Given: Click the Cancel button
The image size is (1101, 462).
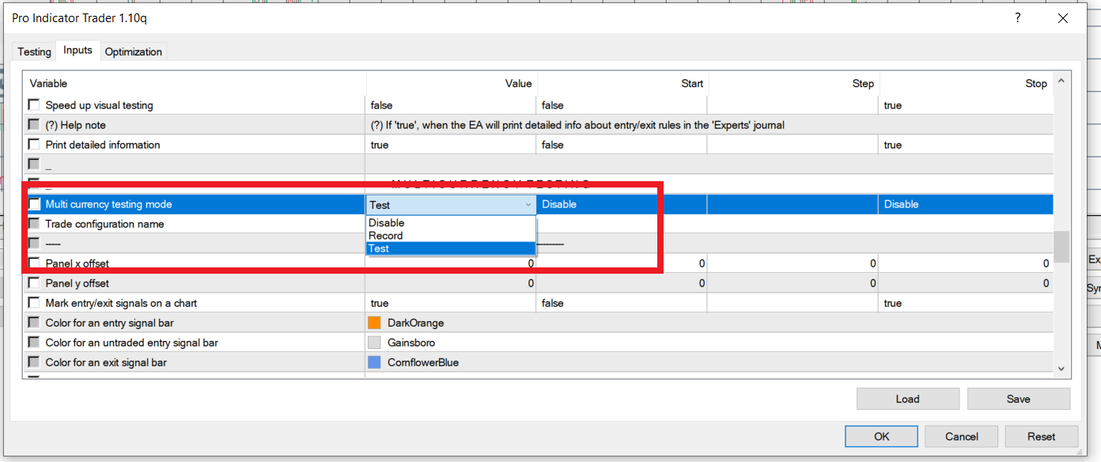Looking at the screenshot, I should point(961,437).
